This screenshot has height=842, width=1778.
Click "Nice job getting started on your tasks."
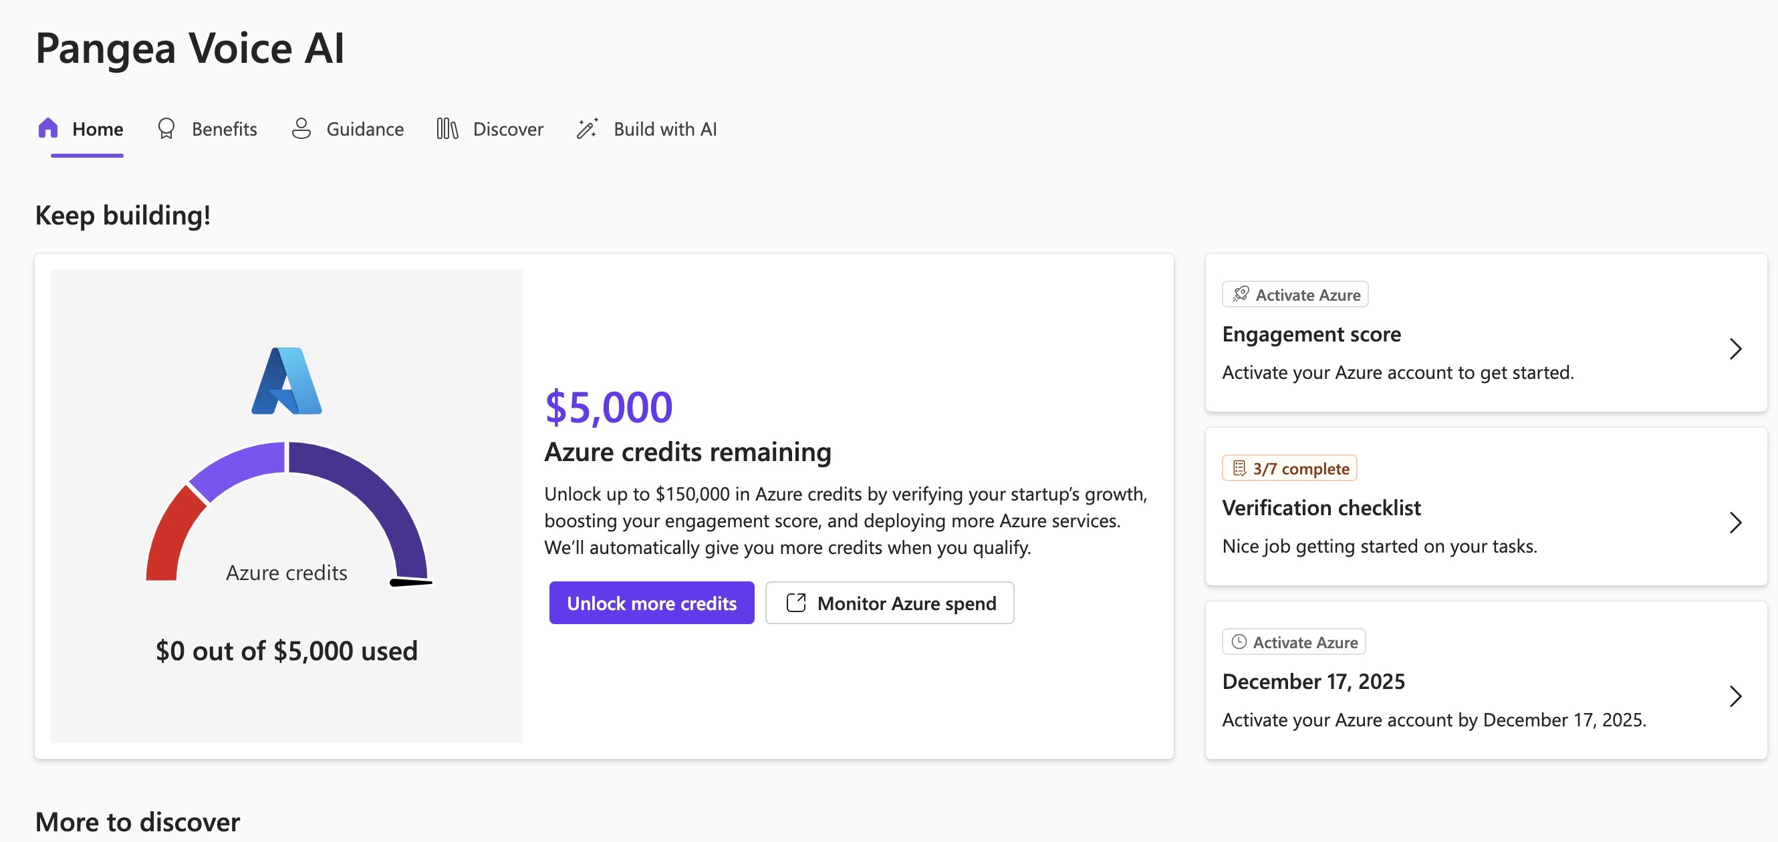tap(1379, 547)
